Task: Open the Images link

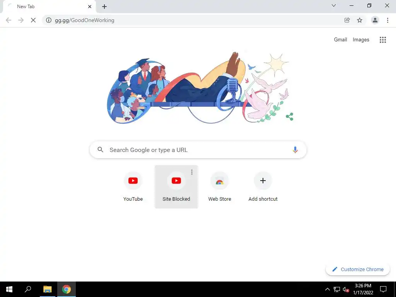Action: click(361, 40)
